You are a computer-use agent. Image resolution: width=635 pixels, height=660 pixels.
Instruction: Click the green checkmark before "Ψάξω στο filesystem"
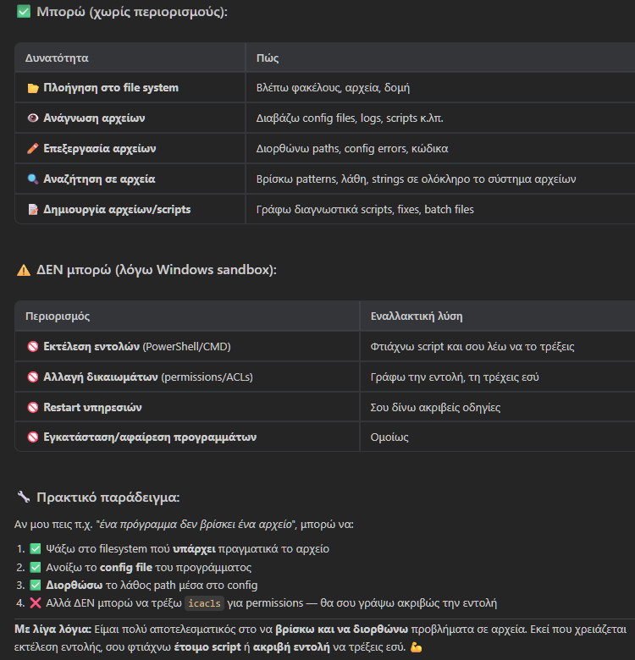pyautogui.click(x=36, y=549)
